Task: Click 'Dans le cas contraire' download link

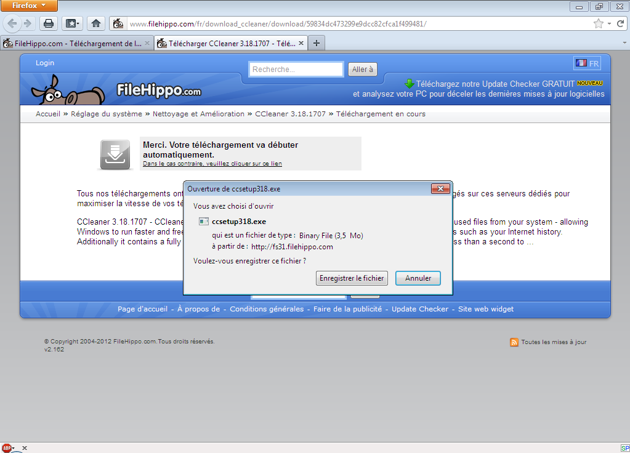Action: [x=212, y=164]
